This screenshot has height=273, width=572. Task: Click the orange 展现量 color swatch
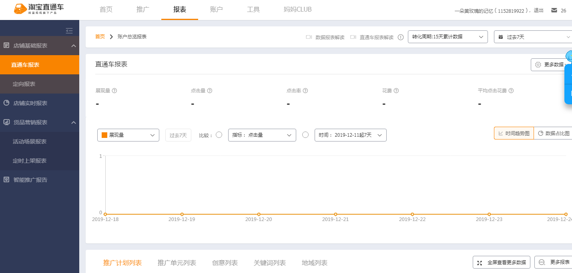[104, 135]
